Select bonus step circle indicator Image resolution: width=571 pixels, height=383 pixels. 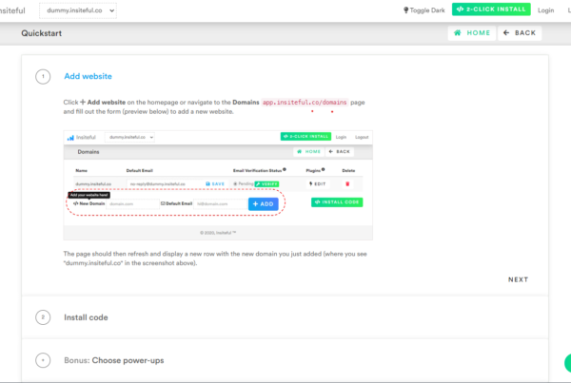coord(43,360)
